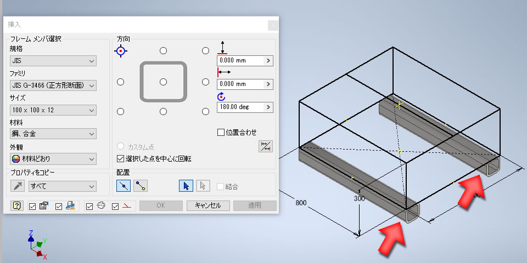Select the insert members on edges placement icon

pyautogui.click(x=124, y=186)
